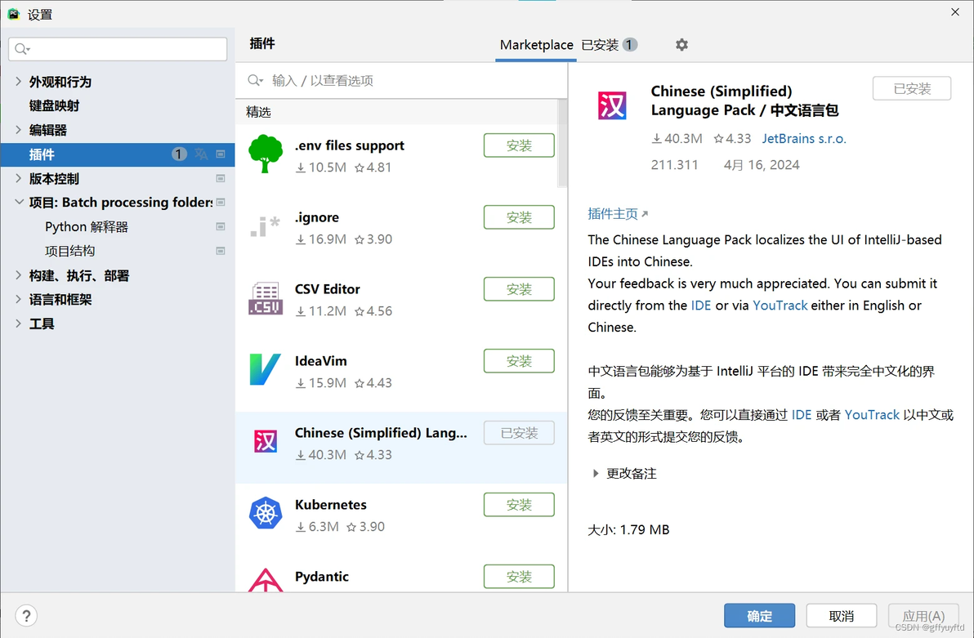This screenshot has width=974, height=638.
Task: Open YouTrack link in Chinese description
Action: click(x=872, y=415)
